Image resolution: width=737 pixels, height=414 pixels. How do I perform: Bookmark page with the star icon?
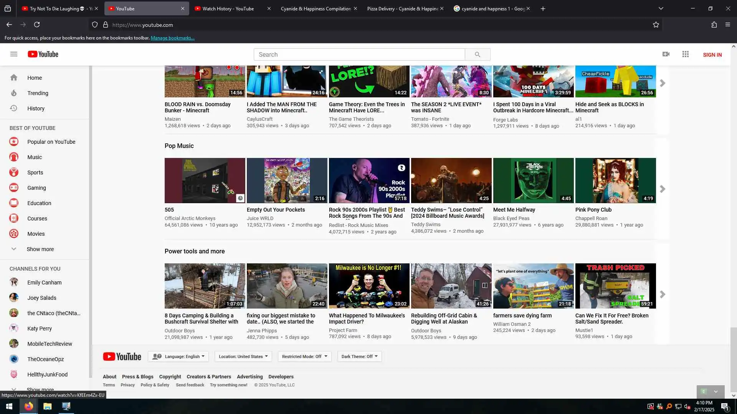(x=656, y=25)
